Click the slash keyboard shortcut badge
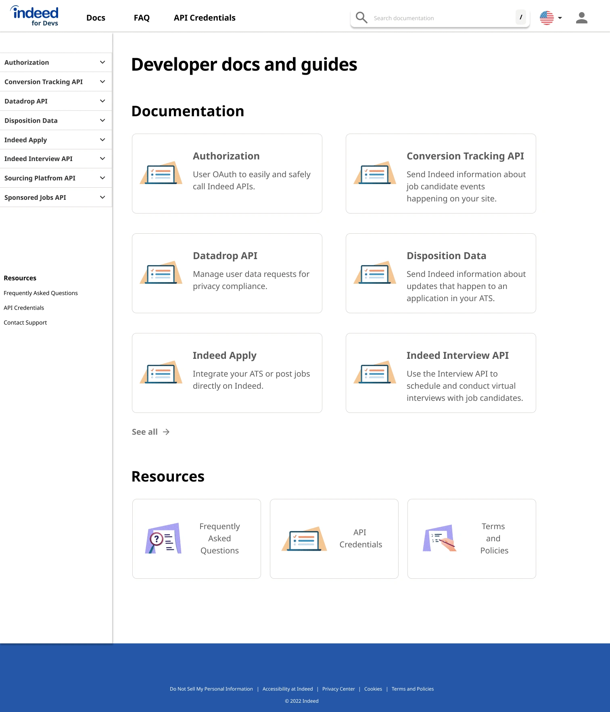The height and width of the screenshot is (712, 610). [x=521, y=17]
